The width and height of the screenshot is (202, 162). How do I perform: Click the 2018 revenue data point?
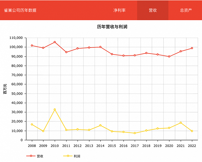click(146, 53)
